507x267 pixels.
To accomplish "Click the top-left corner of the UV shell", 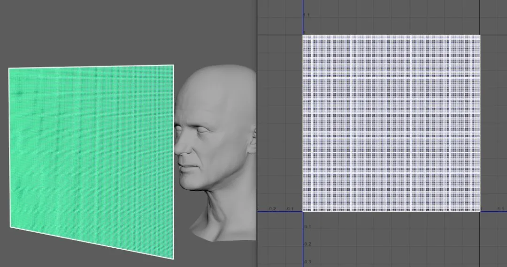I will 303,35.
